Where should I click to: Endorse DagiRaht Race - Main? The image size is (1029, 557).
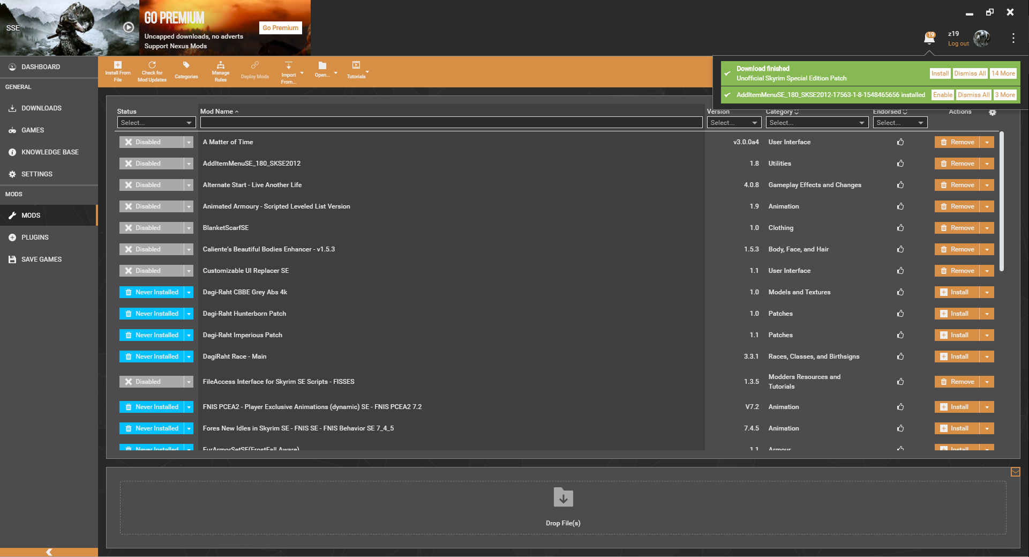[x=900, y=357]
